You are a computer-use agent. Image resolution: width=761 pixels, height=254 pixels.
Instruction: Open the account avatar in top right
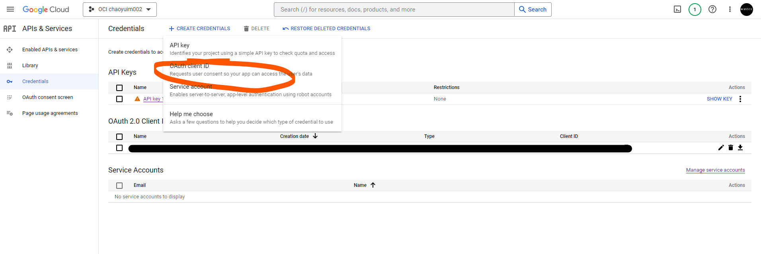pyautogui.click(x=746, y=9)
